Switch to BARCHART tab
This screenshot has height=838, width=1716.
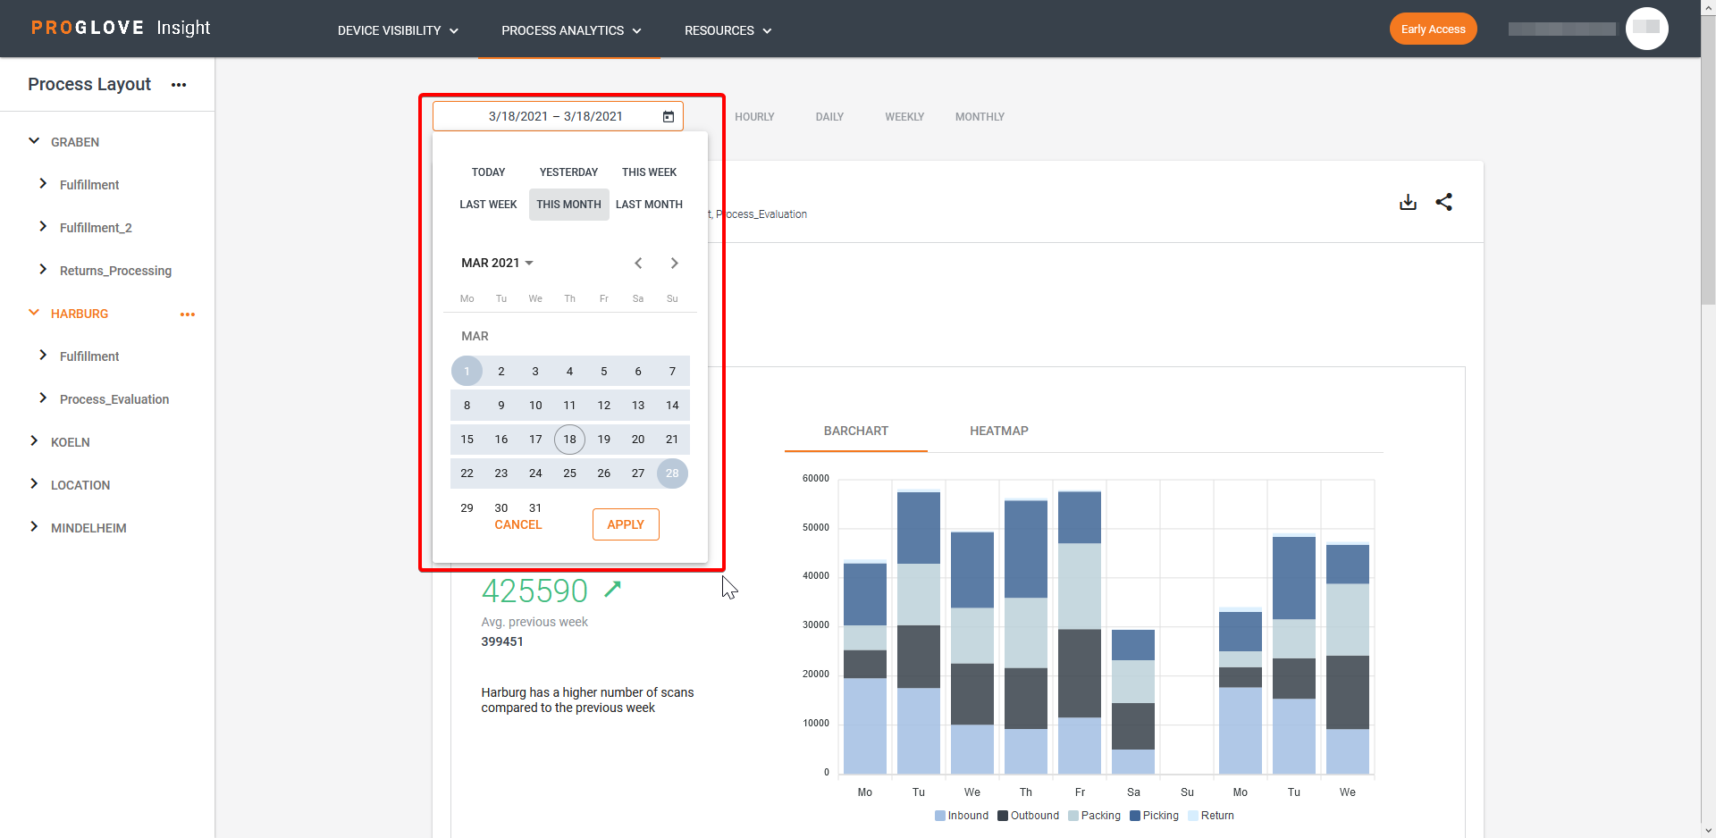[x=855, y=431]
